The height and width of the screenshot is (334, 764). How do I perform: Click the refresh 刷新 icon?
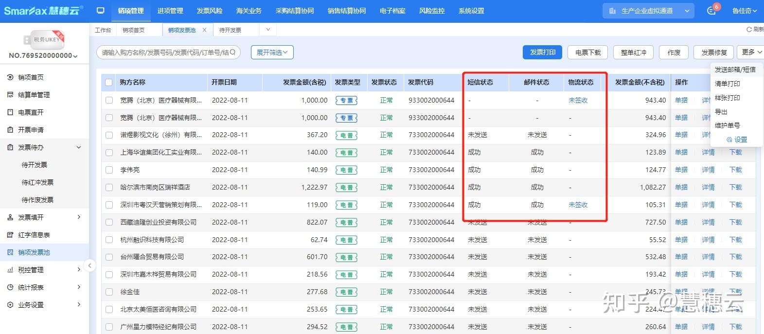pos(749,30)
